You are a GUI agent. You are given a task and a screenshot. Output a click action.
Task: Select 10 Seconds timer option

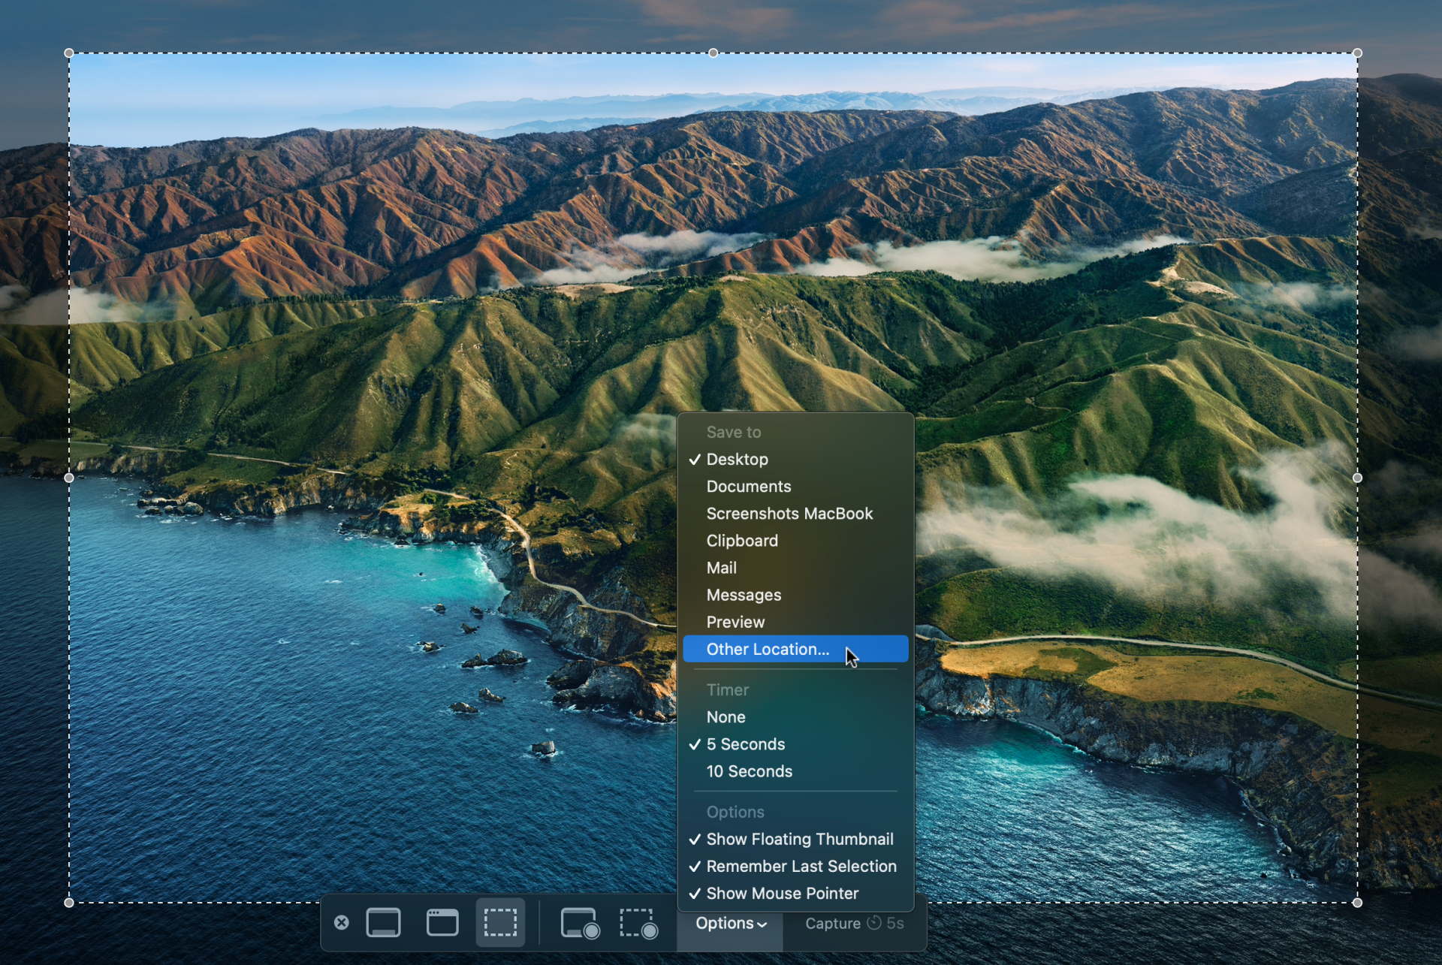(x=749, y=771)
